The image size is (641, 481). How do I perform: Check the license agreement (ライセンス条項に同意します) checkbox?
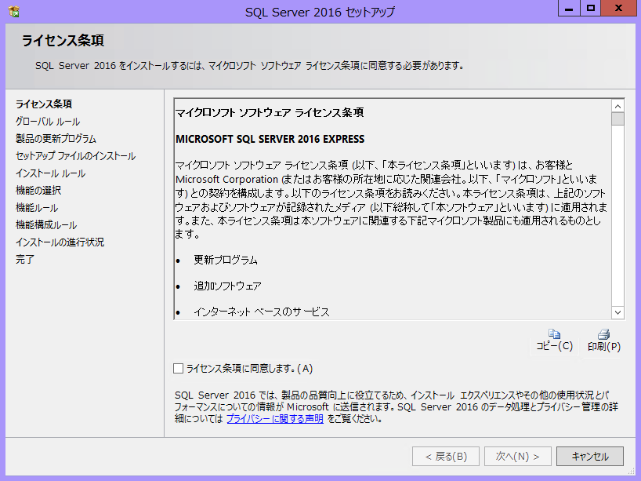coord(178,368)
